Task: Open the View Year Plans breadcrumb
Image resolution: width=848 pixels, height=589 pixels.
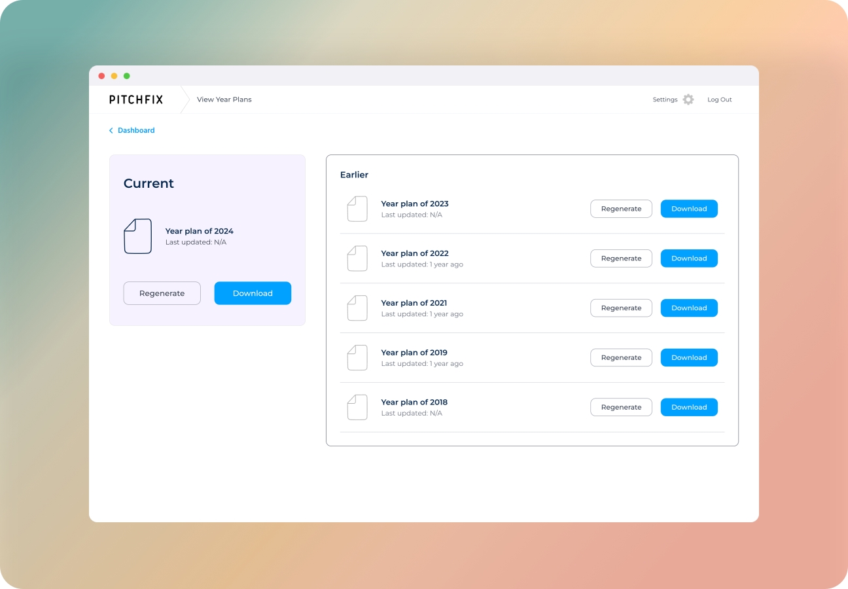Action: [224, 99]
